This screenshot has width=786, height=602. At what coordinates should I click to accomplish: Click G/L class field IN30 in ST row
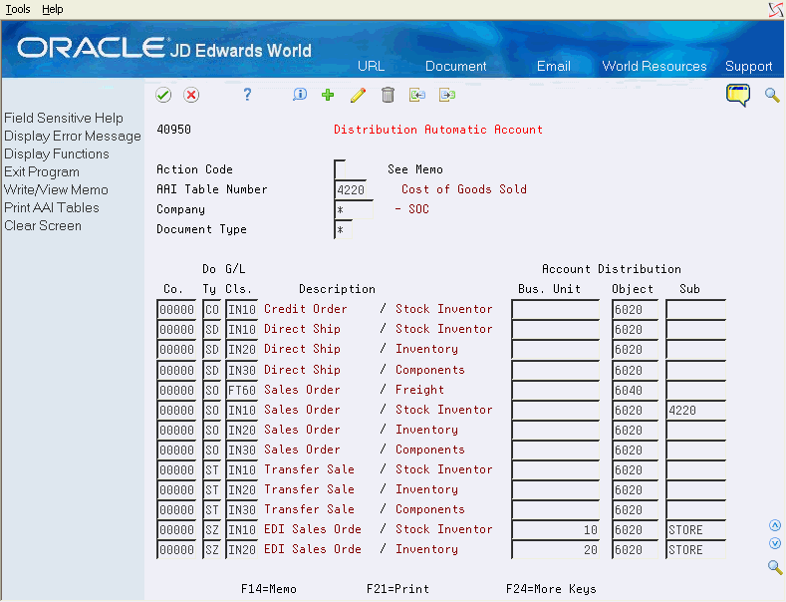tap(242, 510)
